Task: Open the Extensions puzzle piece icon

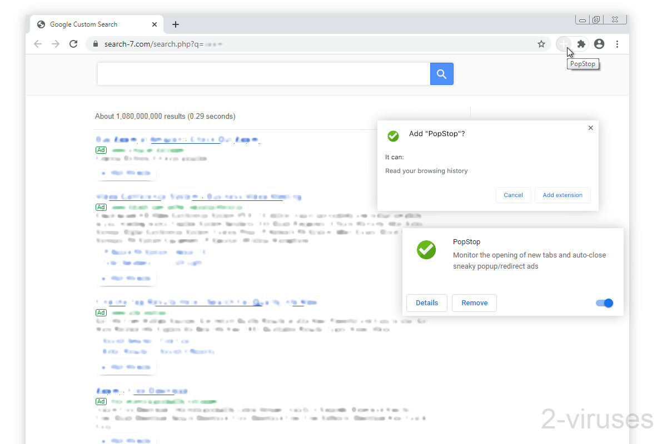Action: (581, 44)
